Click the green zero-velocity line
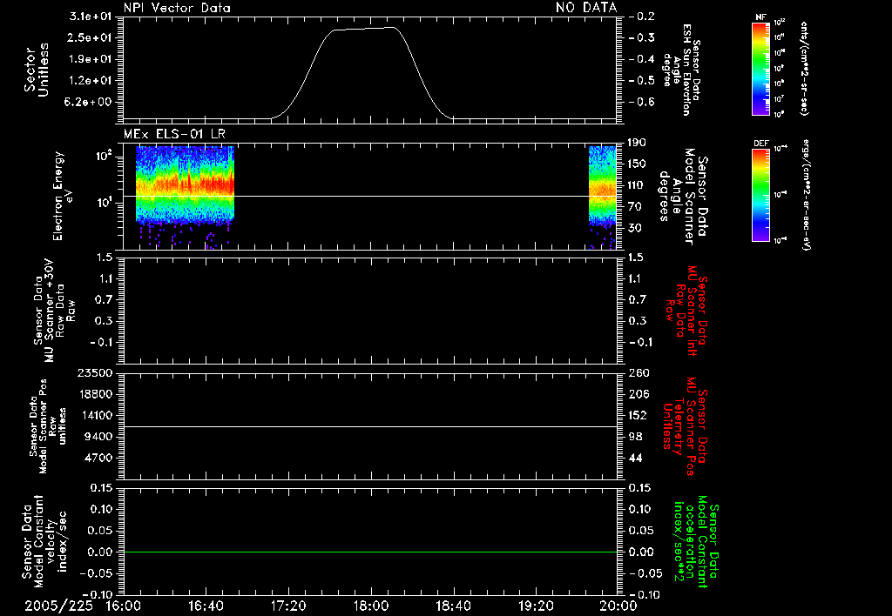The width and height of the screenshot is (892, 616). click(370, 552)
